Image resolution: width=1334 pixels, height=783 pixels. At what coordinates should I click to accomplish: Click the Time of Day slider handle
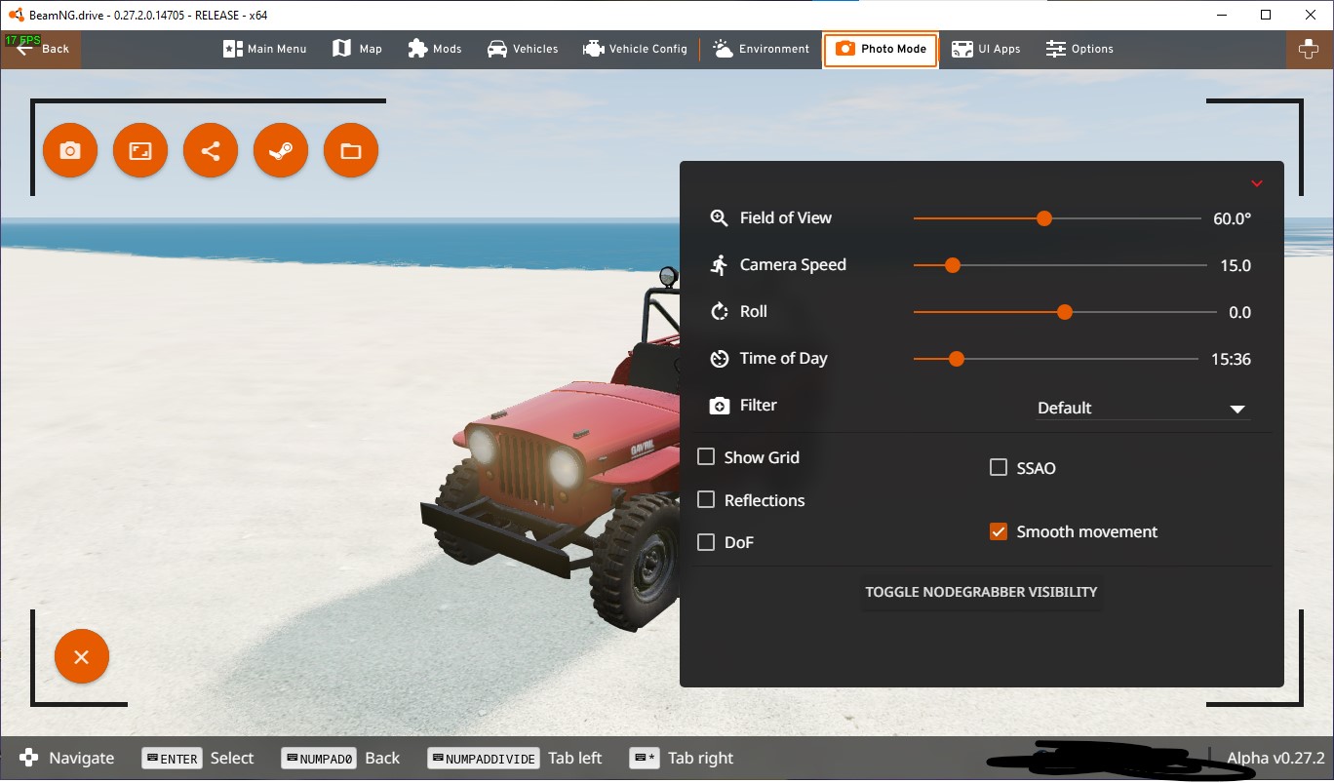[x=957, y=359]
